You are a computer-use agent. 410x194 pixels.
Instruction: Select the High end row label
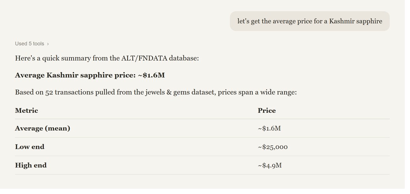(x=31, y=165)
